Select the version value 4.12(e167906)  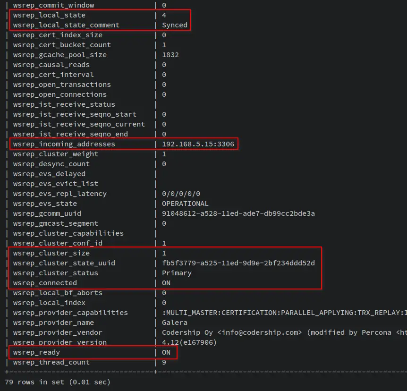tap(189, 342)
